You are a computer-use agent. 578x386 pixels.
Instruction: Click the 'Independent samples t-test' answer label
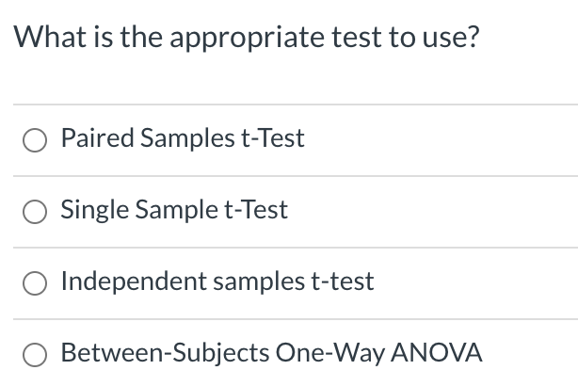pos(217,281)
